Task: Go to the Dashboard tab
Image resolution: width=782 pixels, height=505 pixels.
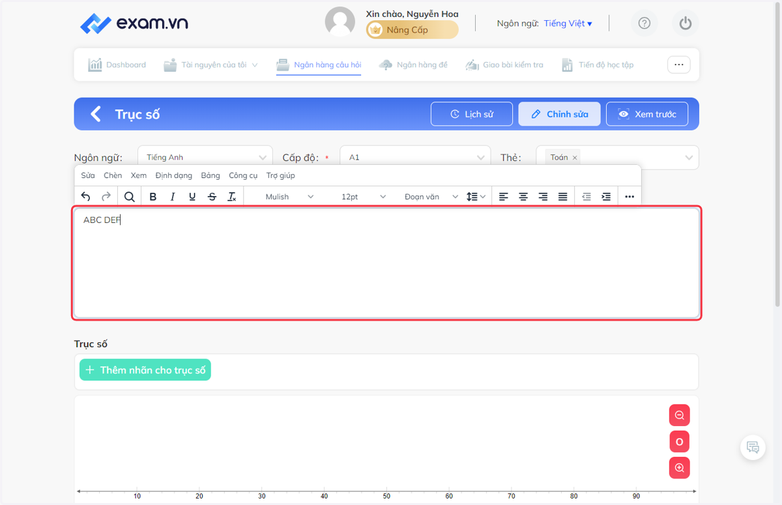Action: (117, 65)
